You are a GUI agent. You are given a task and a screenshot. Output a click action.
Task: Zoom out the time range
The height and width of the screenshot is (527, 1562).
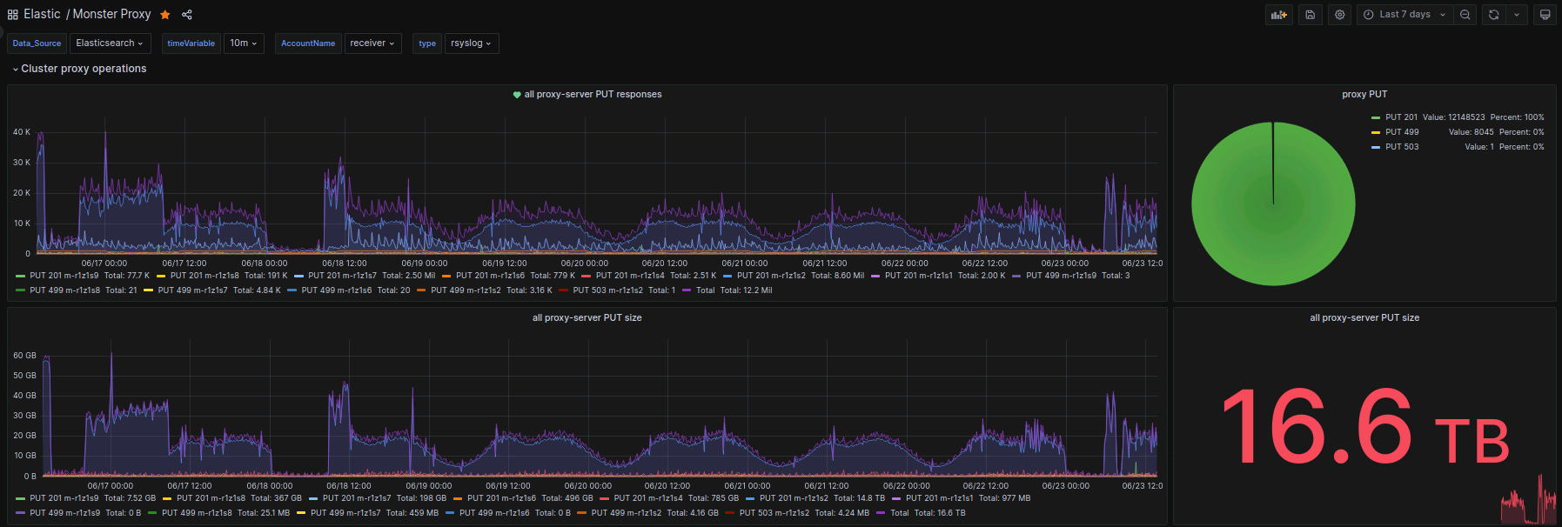click(1465, 15)
